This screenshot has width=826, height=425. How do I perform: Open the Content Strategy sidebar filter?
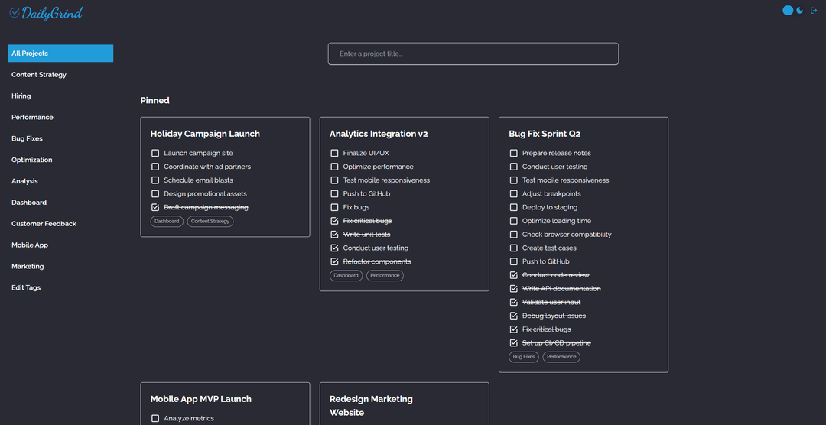39,75
